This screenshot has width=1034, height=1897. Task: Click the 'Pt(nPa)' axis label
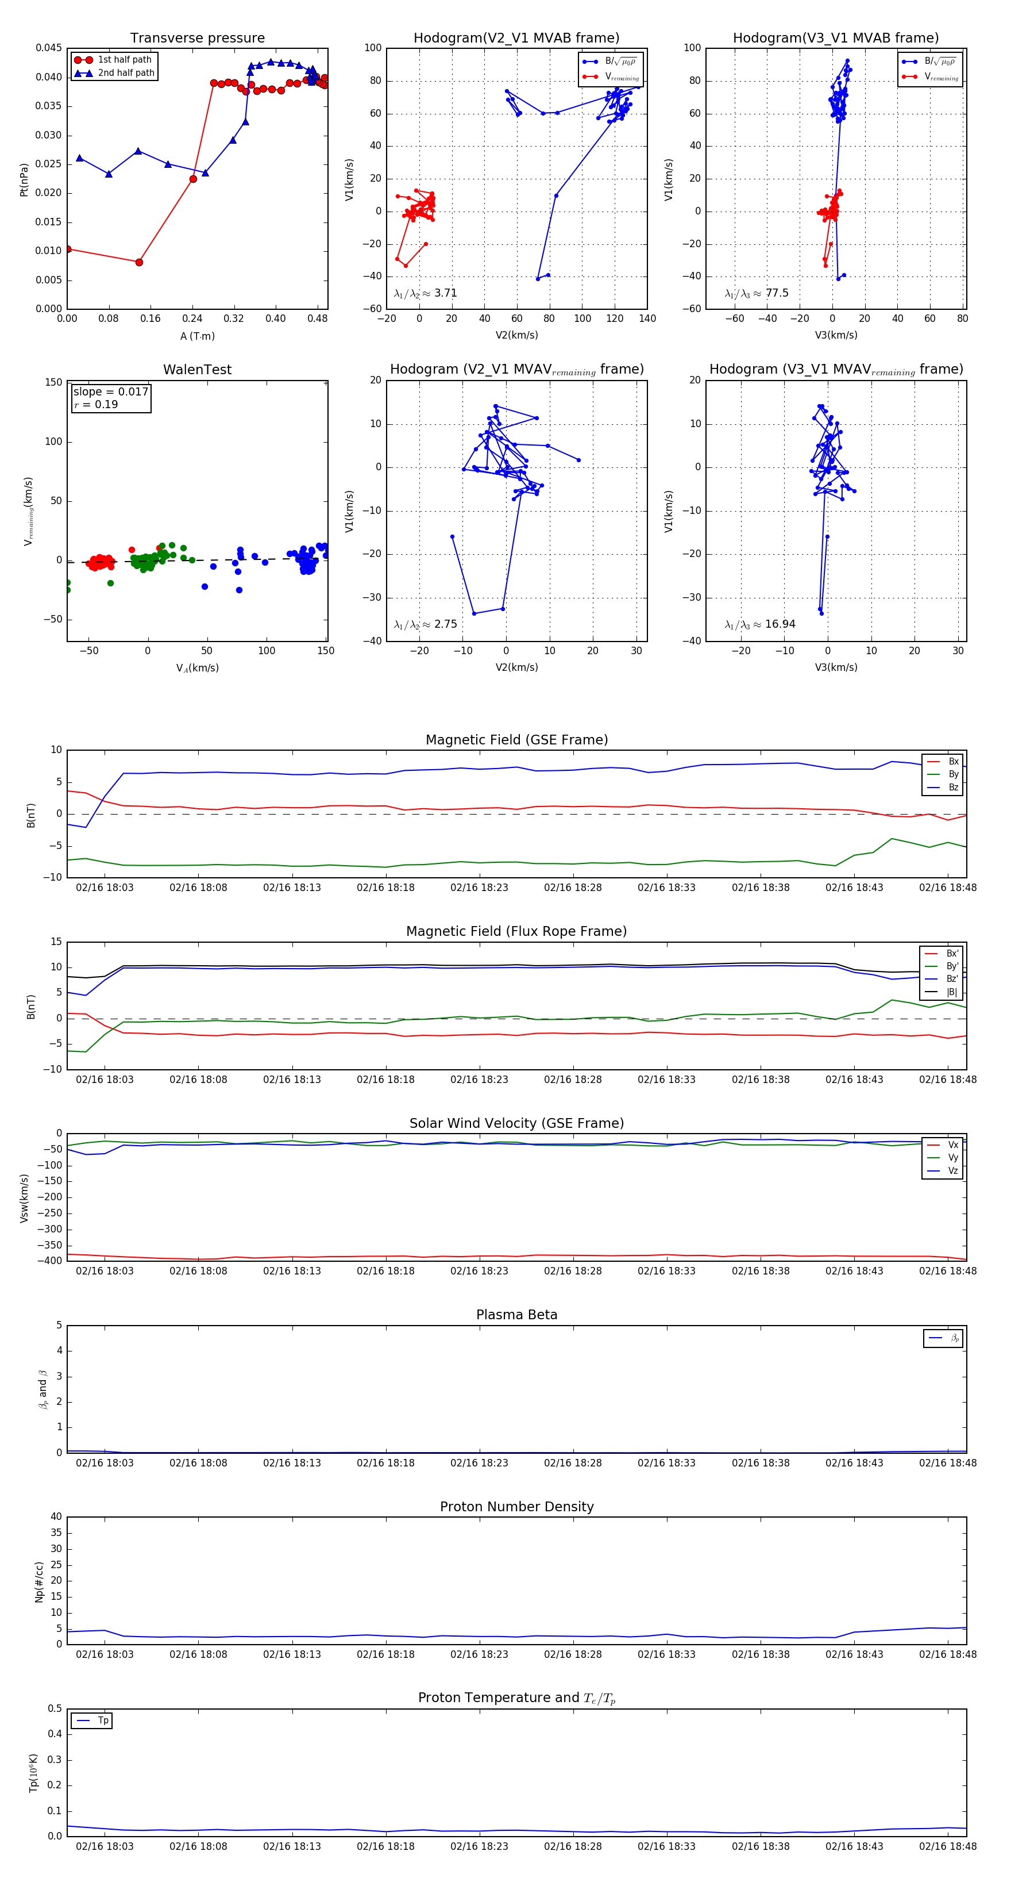pos(24,179)
